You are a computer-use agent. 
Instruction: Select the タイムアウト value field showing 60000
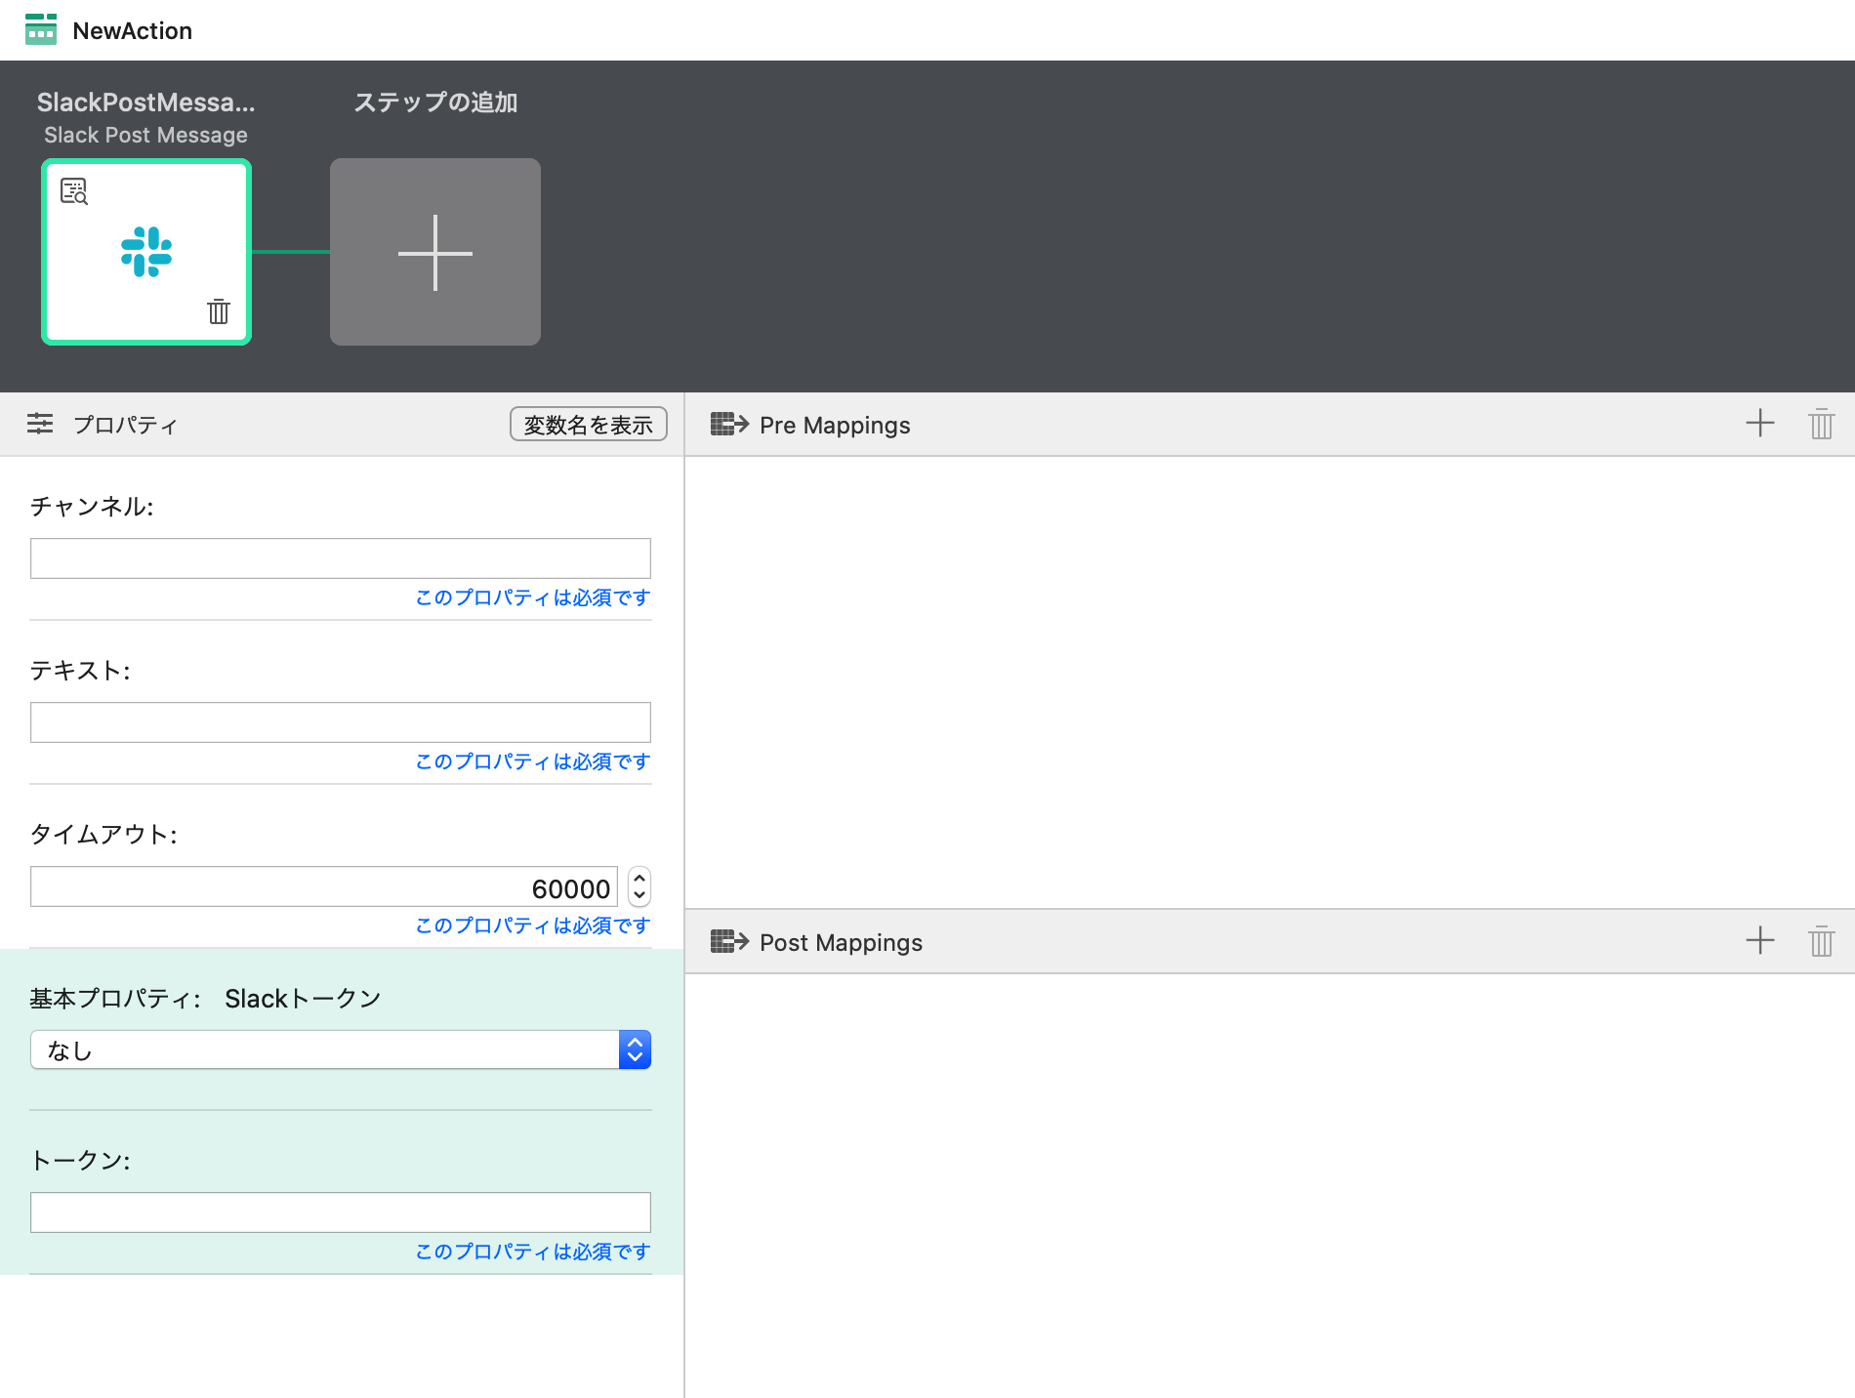click(322, 886)
